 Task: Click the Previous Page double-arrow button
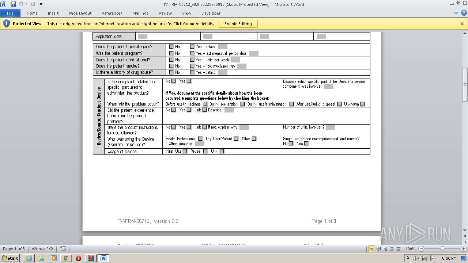pyautogui.click(x=465, y=236)
